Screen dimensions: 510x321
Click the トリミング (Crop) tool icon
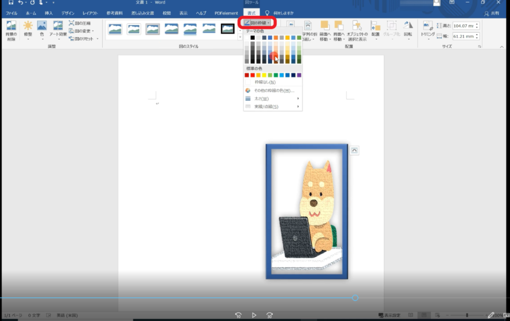(x=428, y=26)
